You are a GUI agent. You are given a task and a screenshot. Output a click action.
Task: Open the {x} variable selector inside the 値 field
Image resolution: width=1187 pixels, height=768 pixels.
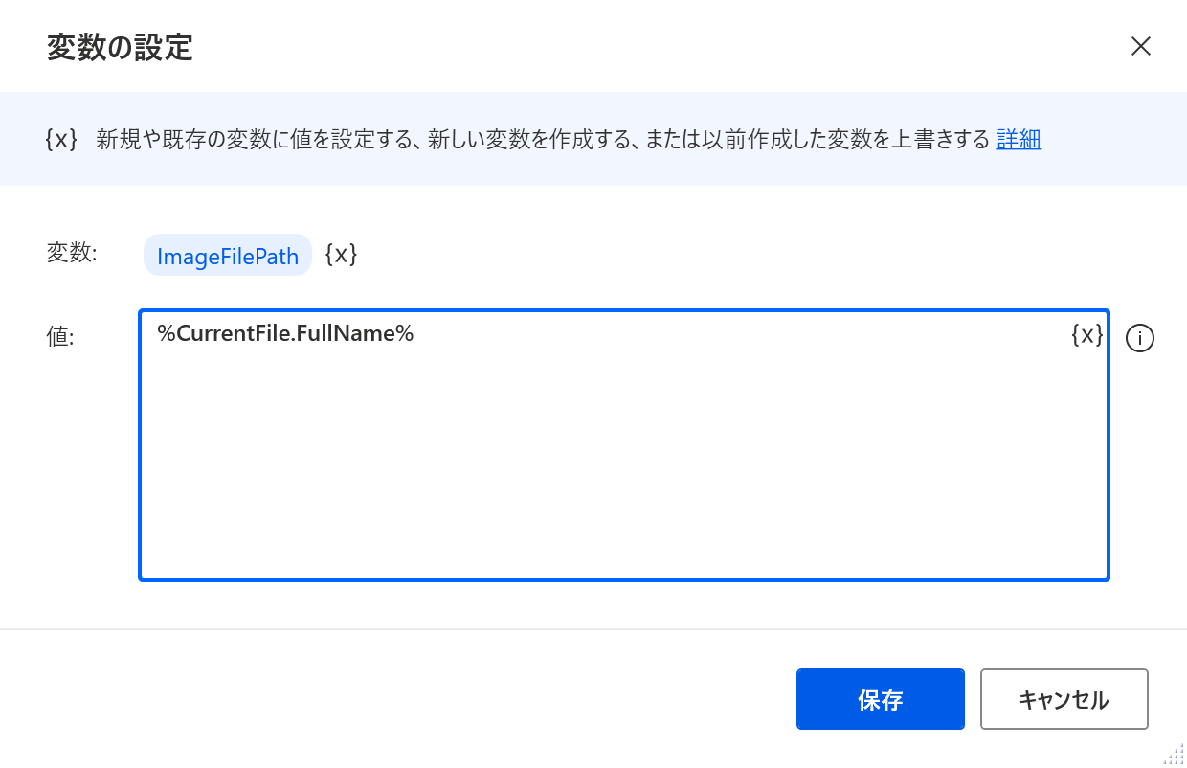tap(1087, 334)
